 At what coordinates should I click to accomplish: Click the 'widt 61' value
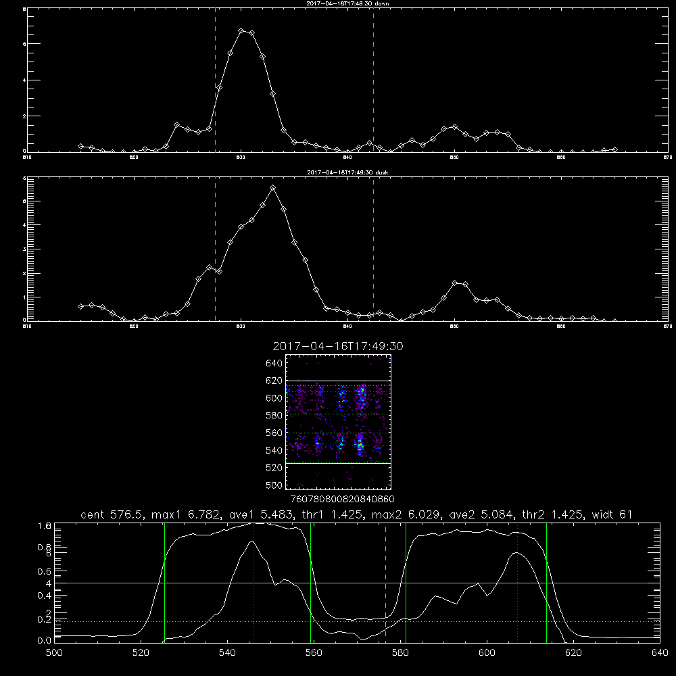612,514
